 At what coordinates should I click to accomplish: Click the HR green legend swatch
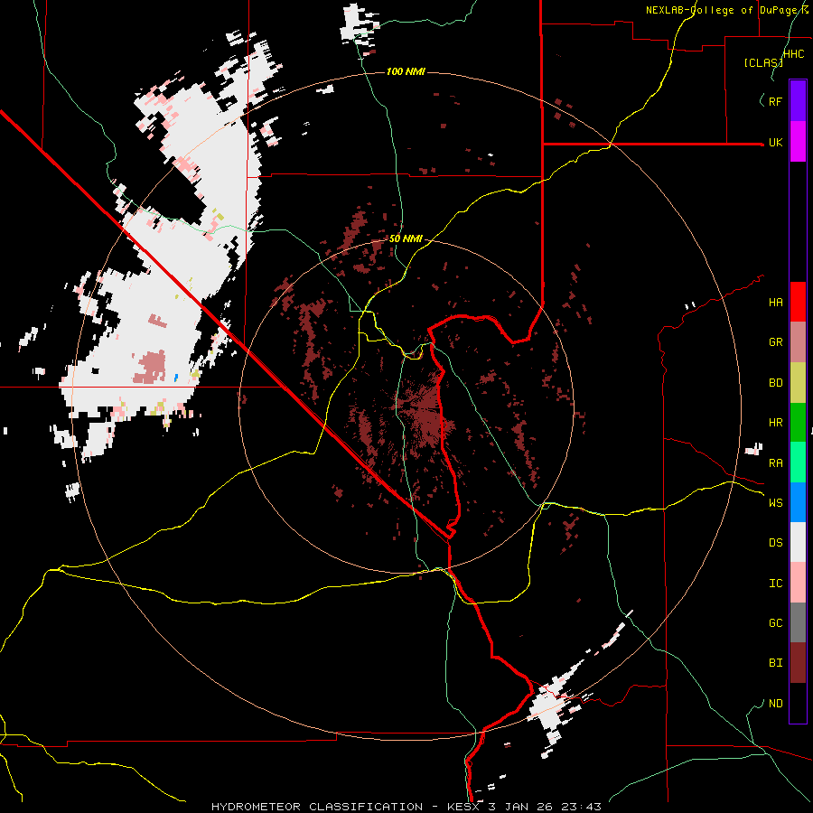798,422
